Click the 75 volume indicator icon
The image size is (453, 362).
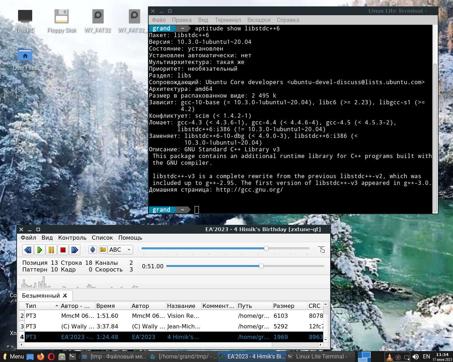coord(321,250)
